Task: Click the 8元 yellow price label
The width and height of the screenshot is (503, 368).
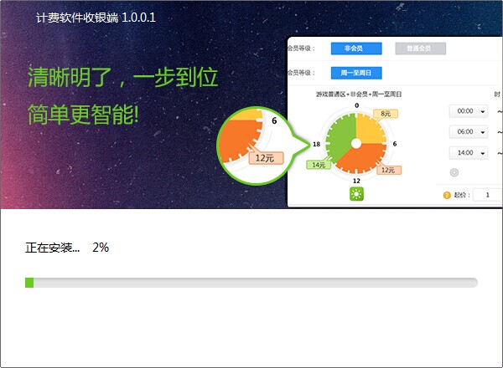Action: pos(386,114)
